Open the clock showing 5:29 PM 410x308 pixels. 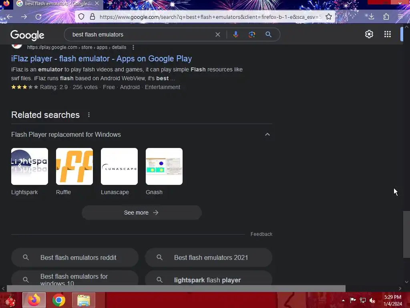[x=393, y=300]
